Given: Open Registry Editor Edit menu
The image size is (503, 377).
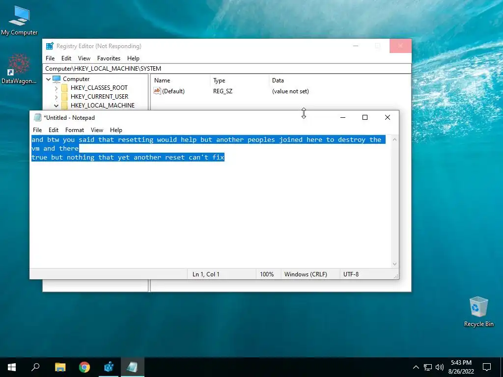Looking at the screenshot, I should (x=66, y=58).
